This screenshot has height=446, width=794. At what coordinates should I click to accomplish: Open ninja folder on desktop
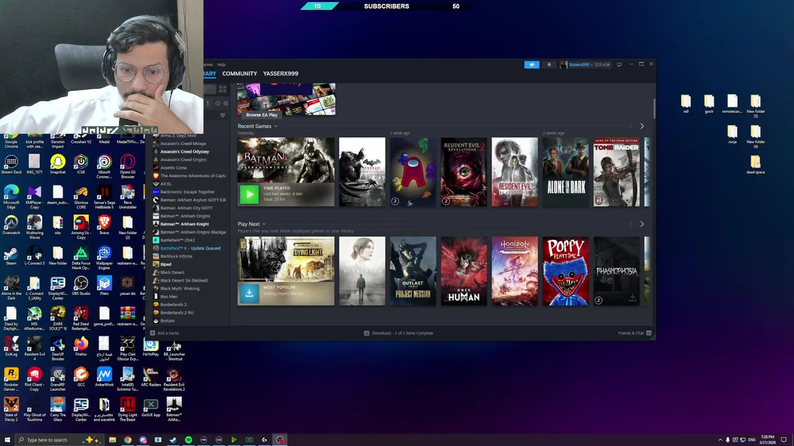(x=732, y=134)
